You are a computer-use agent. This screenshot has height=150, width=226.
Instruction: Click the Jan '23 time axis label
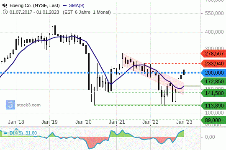(184, 122)
